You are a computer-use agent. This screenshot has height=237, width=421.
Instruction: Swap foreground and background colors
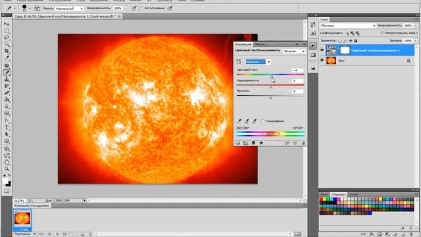click(9, 175)
